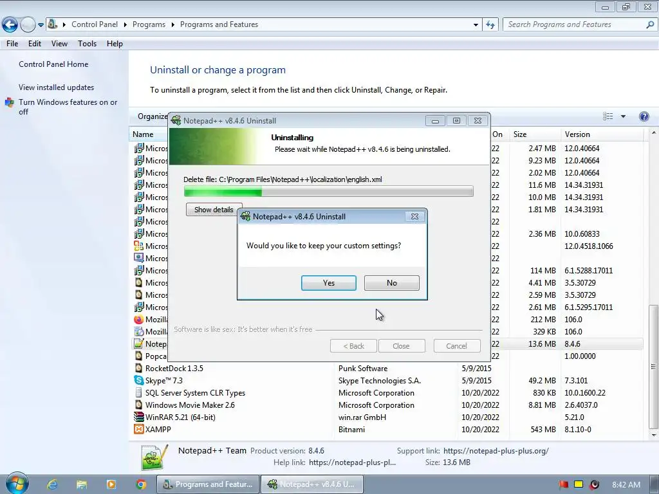The height and width of the screenshot is (494, 659).
Task: Click the Popcap entry icon
Action: [x=138, y=356]
